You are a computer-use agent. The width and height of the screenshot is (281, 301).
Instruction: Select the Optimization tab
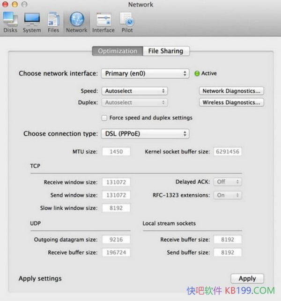point(118,51)
